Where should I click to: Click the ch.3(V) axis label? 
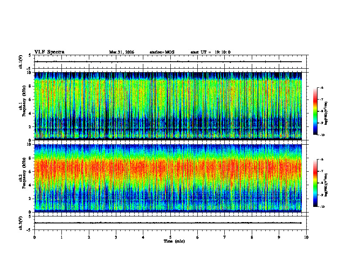tap(20, 223)
